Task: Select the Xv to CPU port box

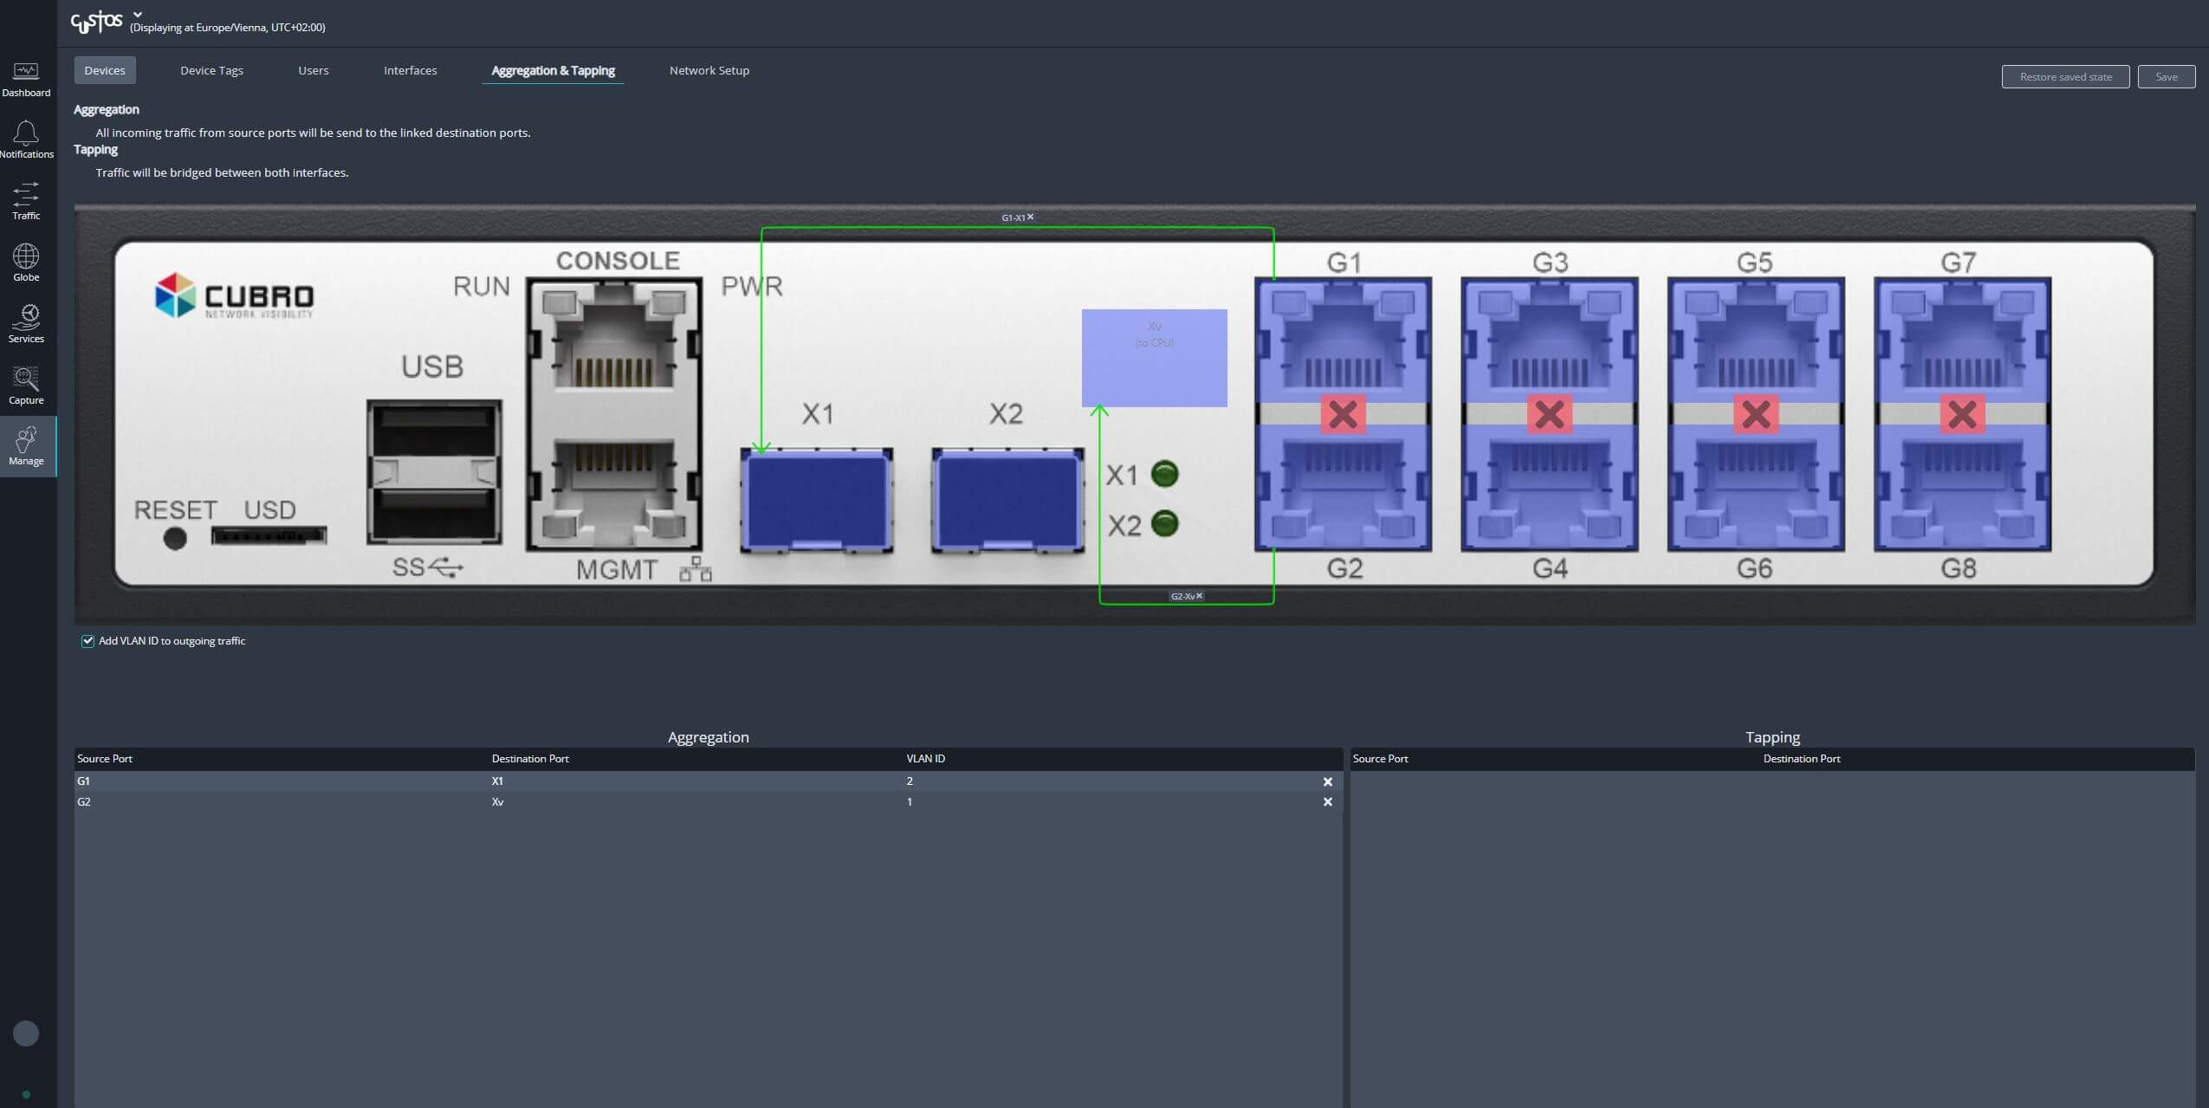Action: point(1154,358)
